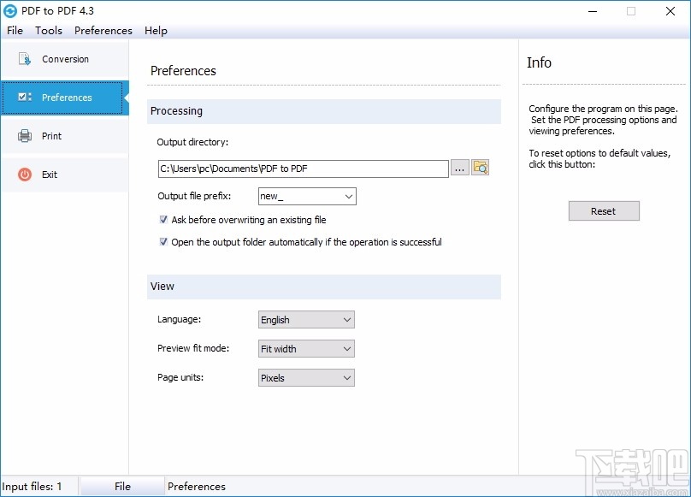Screen dimensions: 691x497
Task: Open the File menu
Action: coord(15,31)
